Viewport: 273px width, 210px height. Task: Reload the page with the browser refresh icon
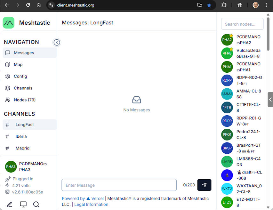(28, 5)
